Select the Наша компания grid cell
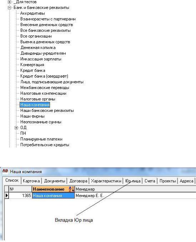 coord(53,196)
